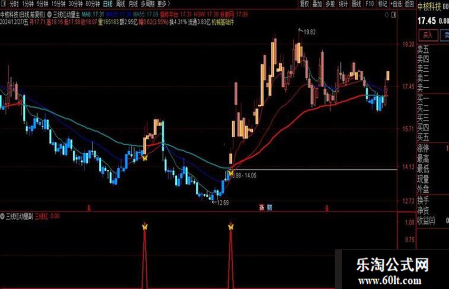Click the diamond icon above the chart
Image resolution: width=449 pixels, height=289 pixels.
coord(387,14)
